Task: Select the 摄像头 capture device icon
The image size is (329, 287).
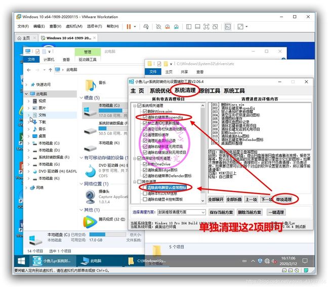Action: pyautogui.click(x=91, y=197)
